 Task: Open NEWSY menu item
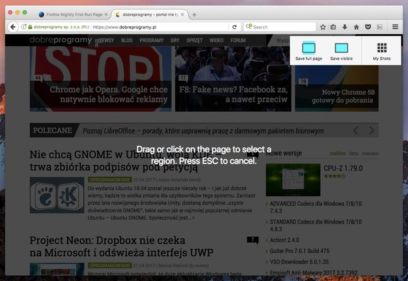pos(105,40)
